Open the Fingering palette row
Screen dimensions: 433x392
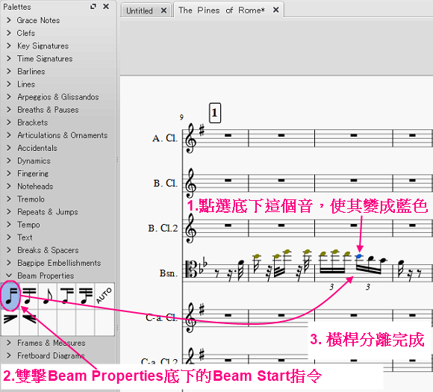tap(58, 173)
